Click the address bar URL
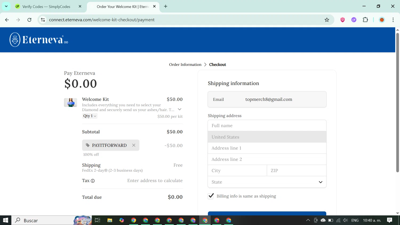 click(102, 20)
